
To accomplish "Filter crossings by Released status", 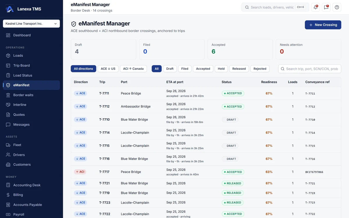I will 239,69.
